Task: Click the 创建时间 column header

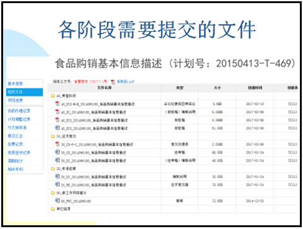Action: (x=255, y=88)
